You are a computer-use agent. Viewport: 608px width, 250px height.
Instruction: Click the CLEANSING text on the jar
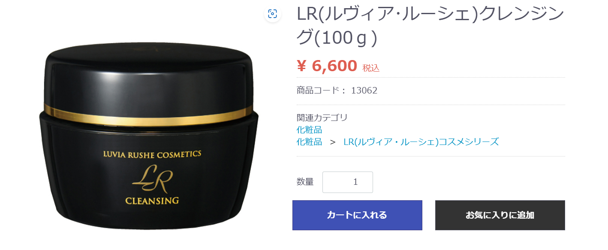(152, 200)
